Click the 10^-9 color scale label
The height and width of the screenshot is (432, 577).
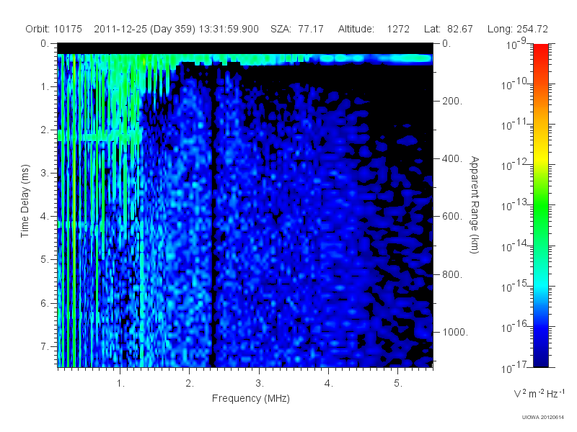pos(516,44)
